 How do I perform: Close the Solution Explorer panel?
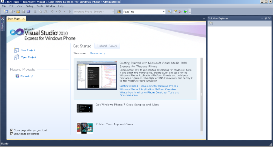269,18
